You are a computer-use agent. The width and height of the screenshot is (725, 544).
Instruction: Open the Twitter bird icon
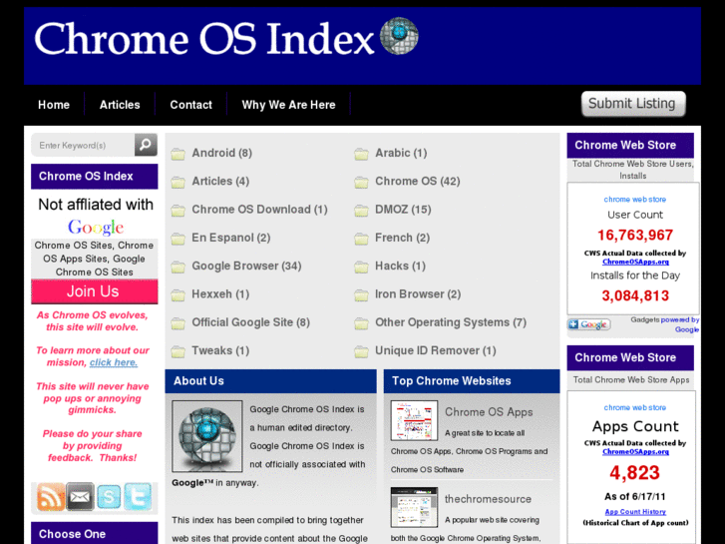click(138, 497)
